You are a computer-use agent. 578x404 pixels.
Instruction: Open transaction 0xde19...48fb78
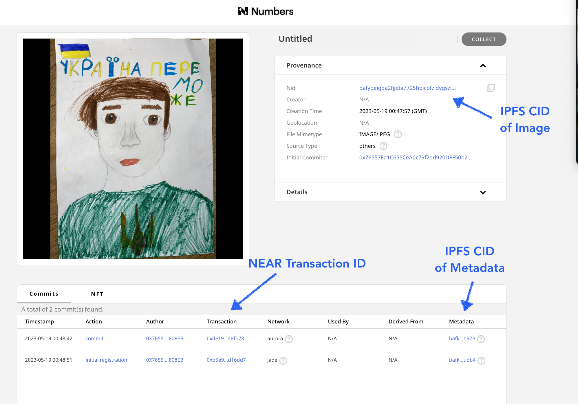pyautogui.click(x=225, y=339)
